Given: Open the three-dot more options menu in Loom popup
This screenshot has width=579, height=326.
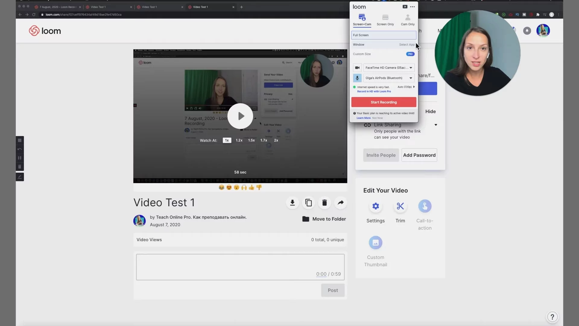Looking at the screenshot, I should 412,7.
